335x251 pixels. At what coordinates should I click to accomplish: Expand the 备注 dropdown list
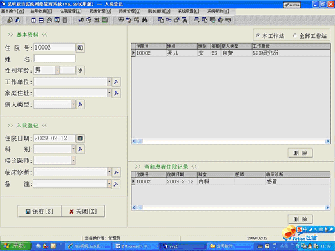[x=109, y=183]
